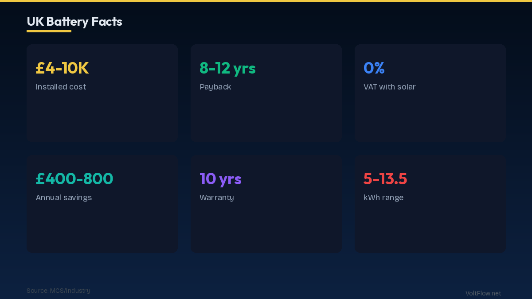532x299 pixels.
Task: Click the Warranty label text
Action: pyautogui.click(x=216, y=198)
